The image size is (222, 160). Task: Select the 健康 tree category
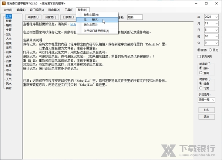[x=9, y=43]
